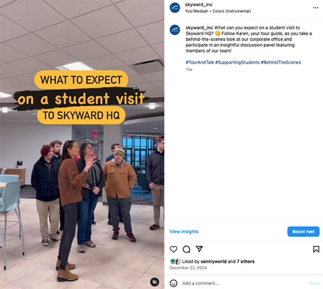This screenshot has height=289, width=323.
Task: Click the skyward_inc header profile avatar
Action: (174, 8)
